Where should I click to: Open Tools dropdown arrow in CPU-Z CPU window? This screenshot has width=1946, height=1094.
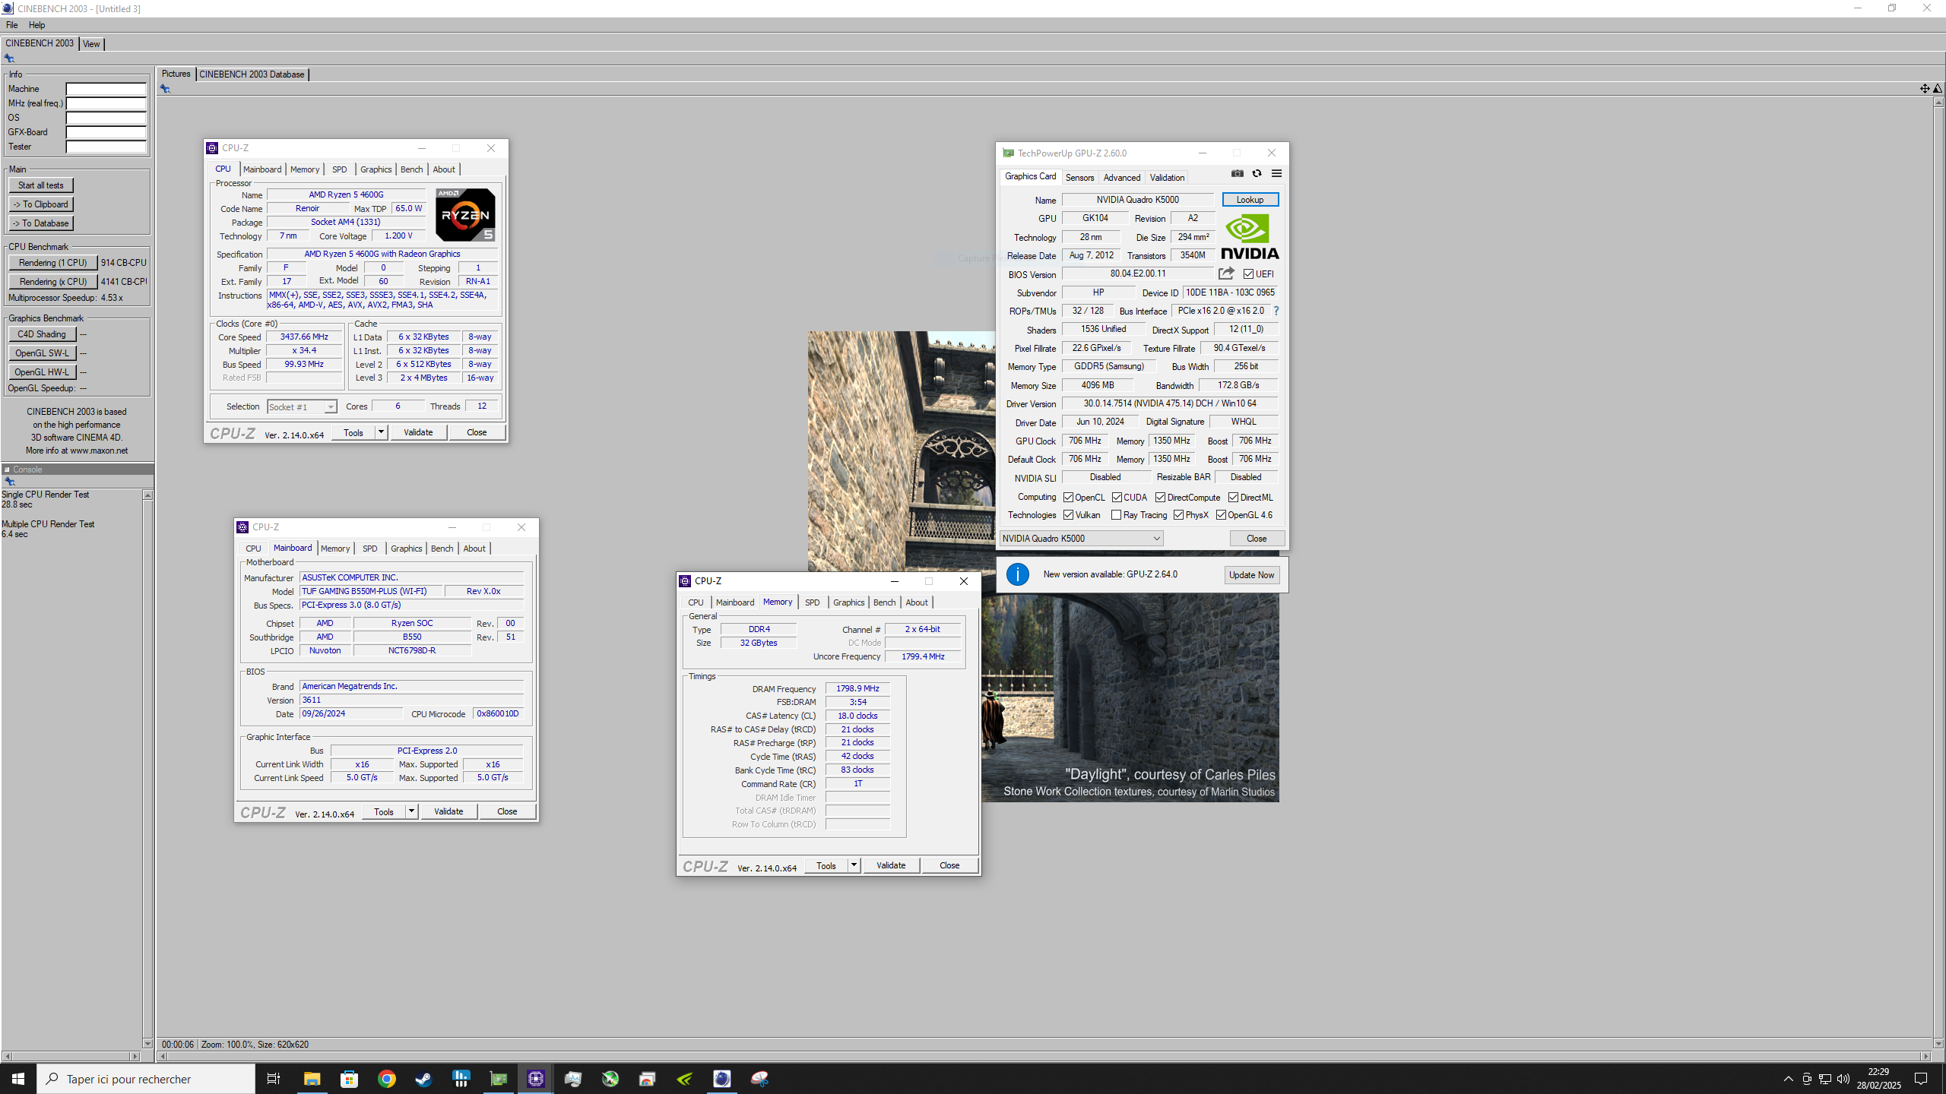381,432
